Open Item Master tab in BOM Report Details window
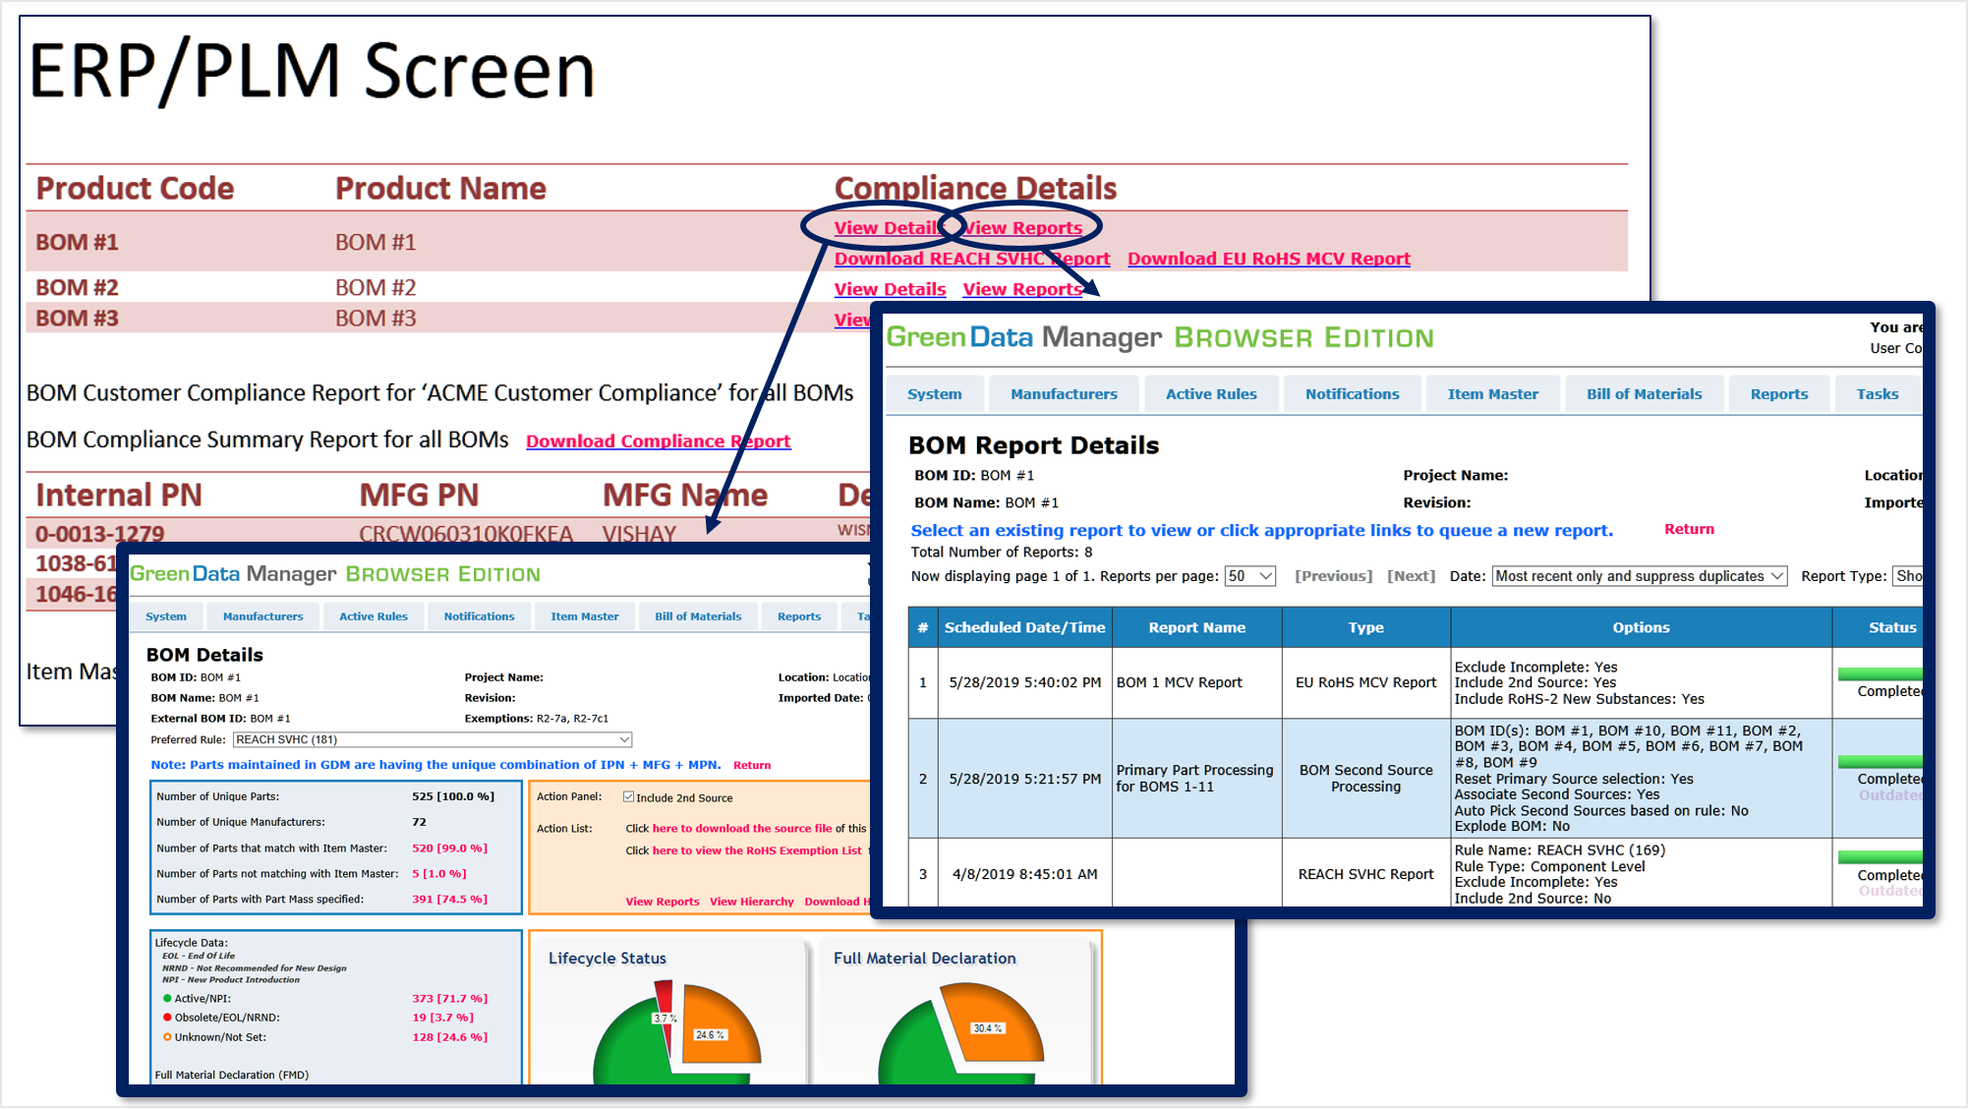 click(x=1492, y=394)
